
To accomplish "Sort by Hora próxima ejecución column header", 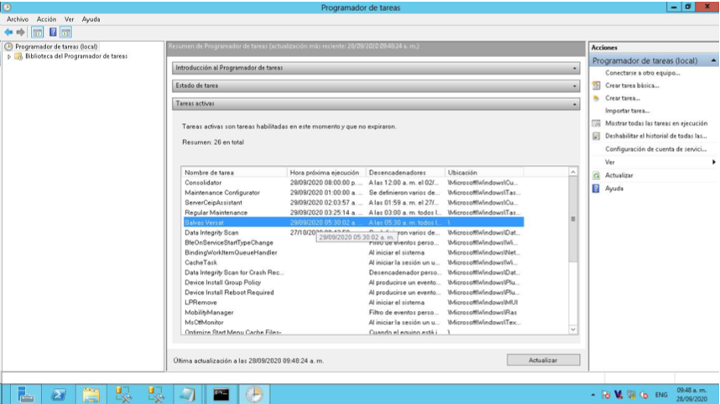I will [x=326, y=173].
